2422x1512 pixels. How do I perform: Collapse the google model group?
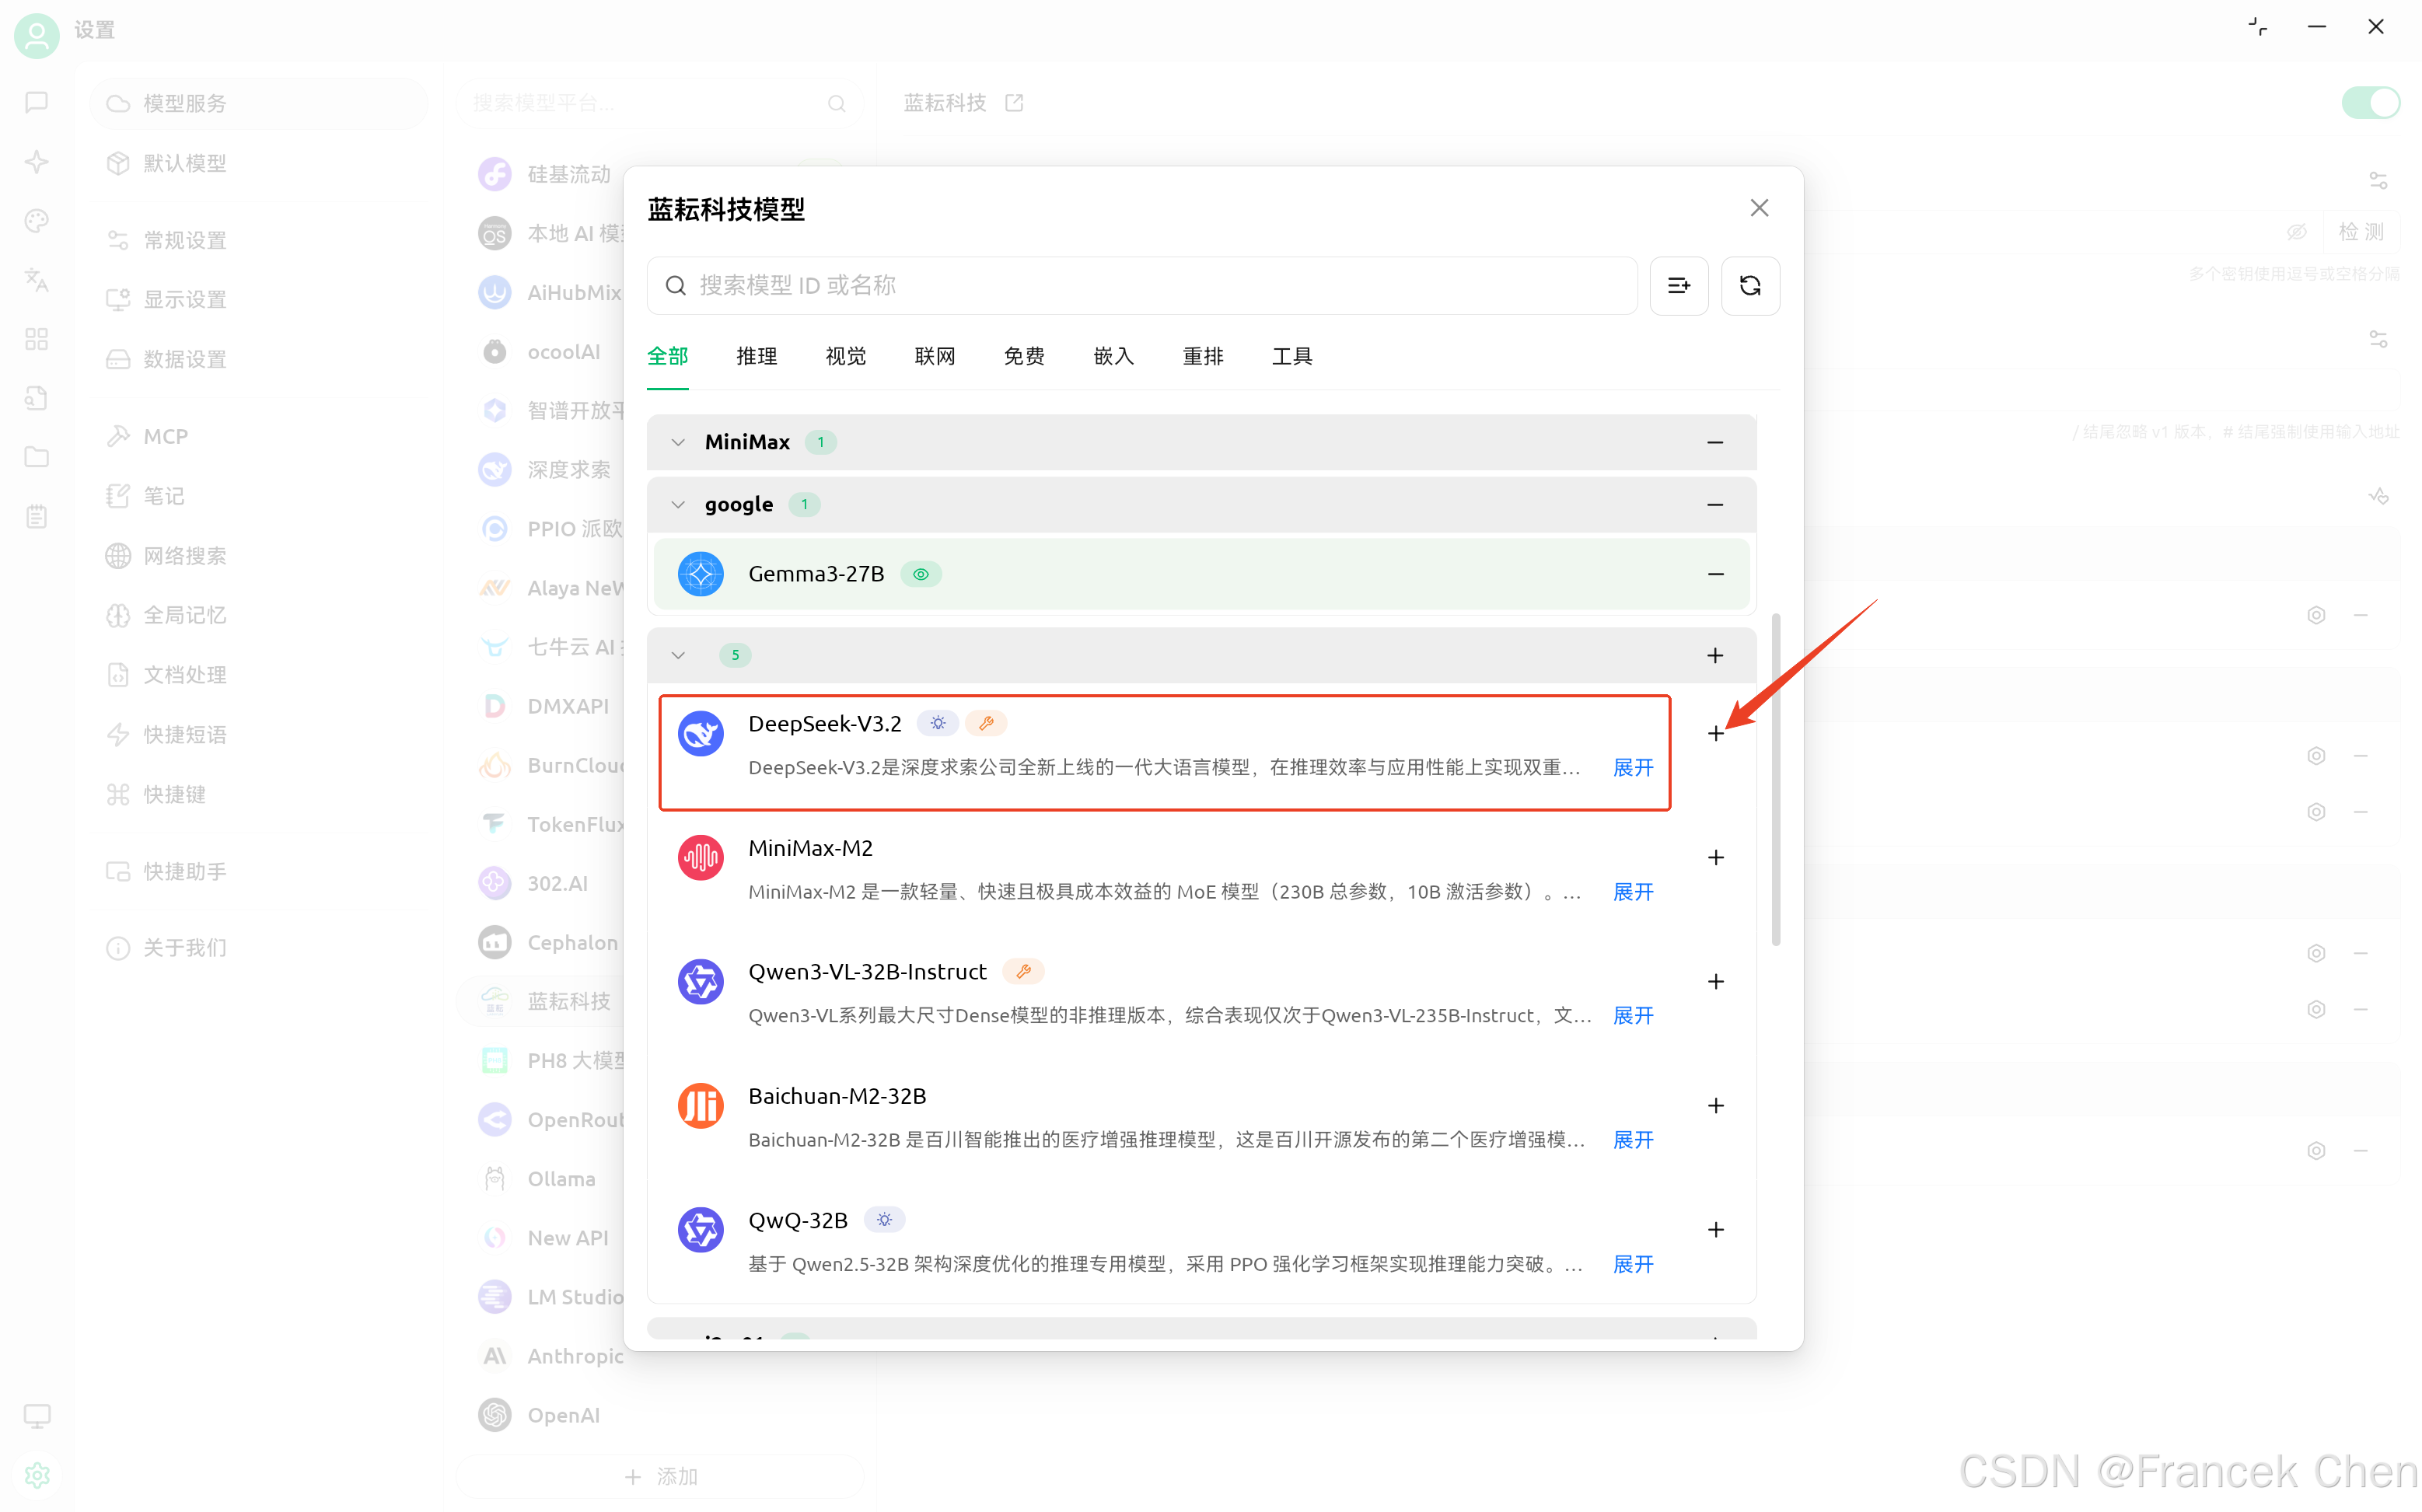click(x=678, y=505)
